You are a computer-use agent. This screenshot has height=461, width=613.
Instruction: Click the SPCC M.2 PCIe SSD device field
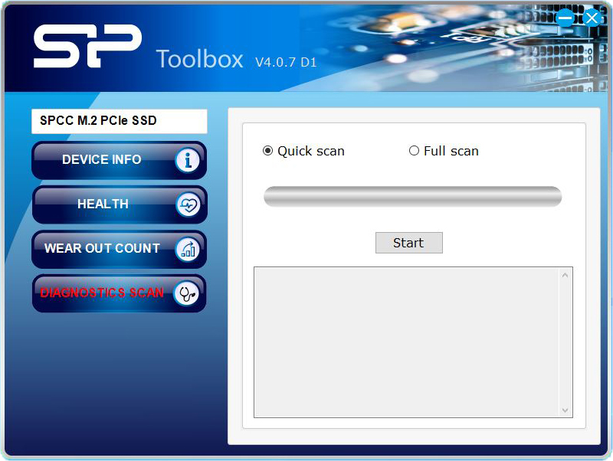click(119, 121)
